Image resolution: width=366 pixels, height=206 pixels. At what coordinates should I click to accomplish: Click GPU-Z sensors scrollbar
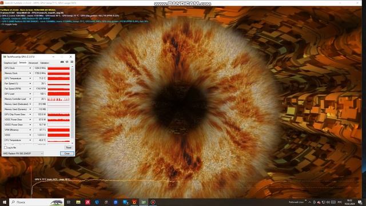(72, 105)
